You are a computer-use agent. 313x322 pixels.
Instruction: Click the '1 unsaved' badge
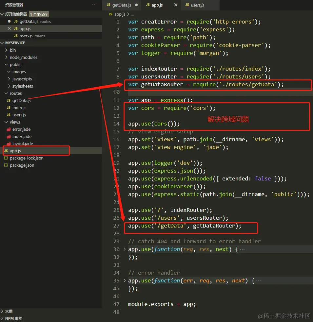tap(39, 14)
